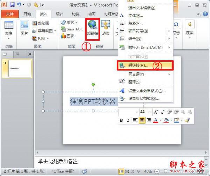Click the Redo icon in title bar
Image resolution: width=210 pixels, height=176 pixels.
click(x=29, y=5)
